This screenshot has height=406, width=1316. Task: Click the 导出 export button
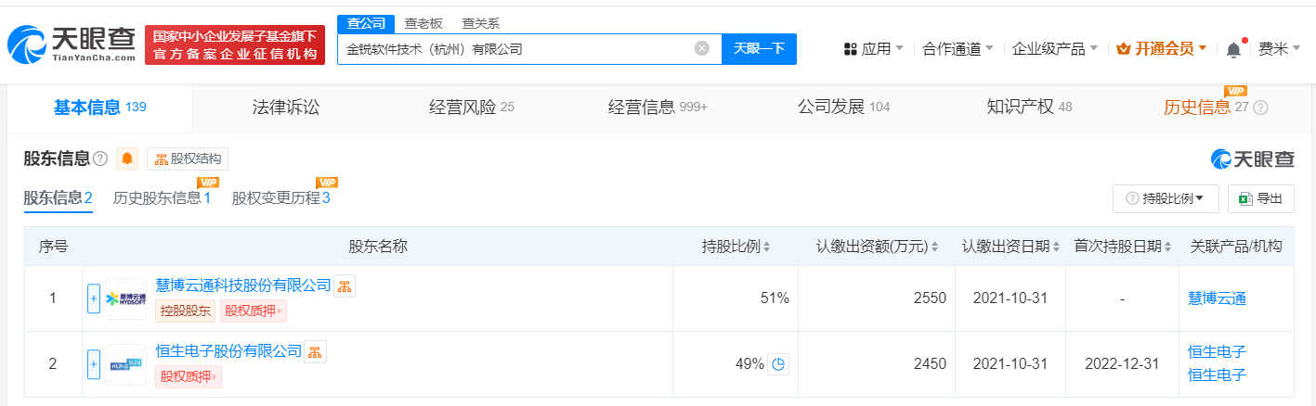pyautogui.click(x=1260, y=197)
